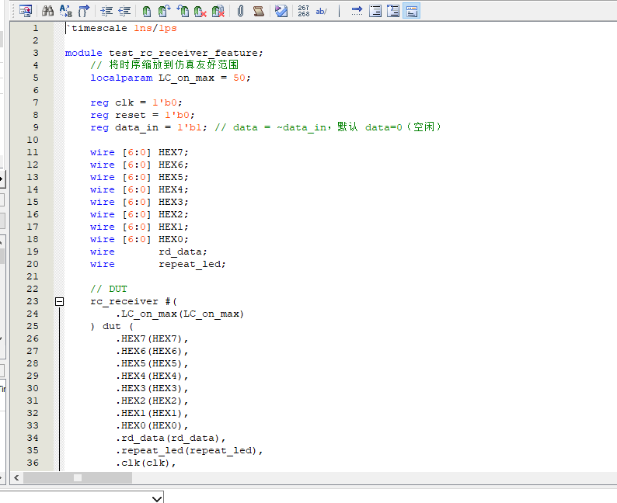
Task: Click the analyze current file icon
Action: 281,11
